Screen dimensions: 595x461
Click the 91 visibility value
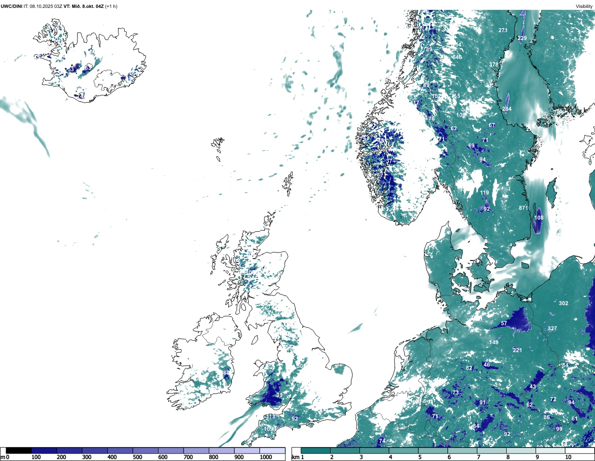click(x=483, y=402)
